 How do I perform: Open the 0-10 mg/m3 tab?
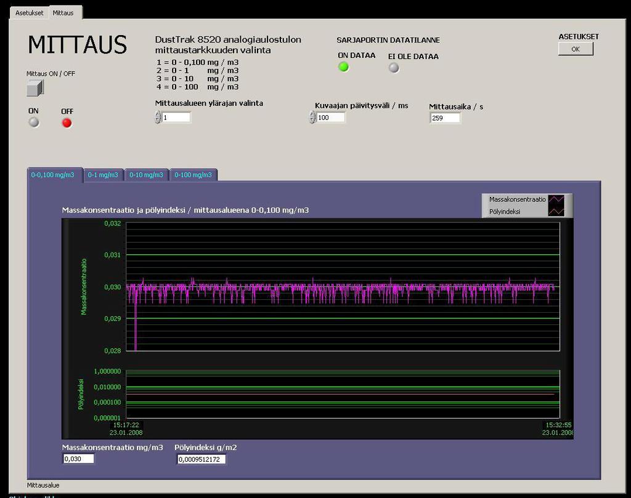pos(146,175)
